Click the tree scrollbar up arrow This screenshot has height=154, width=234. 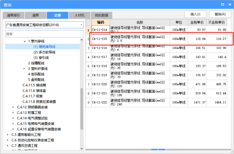[82, 40]
